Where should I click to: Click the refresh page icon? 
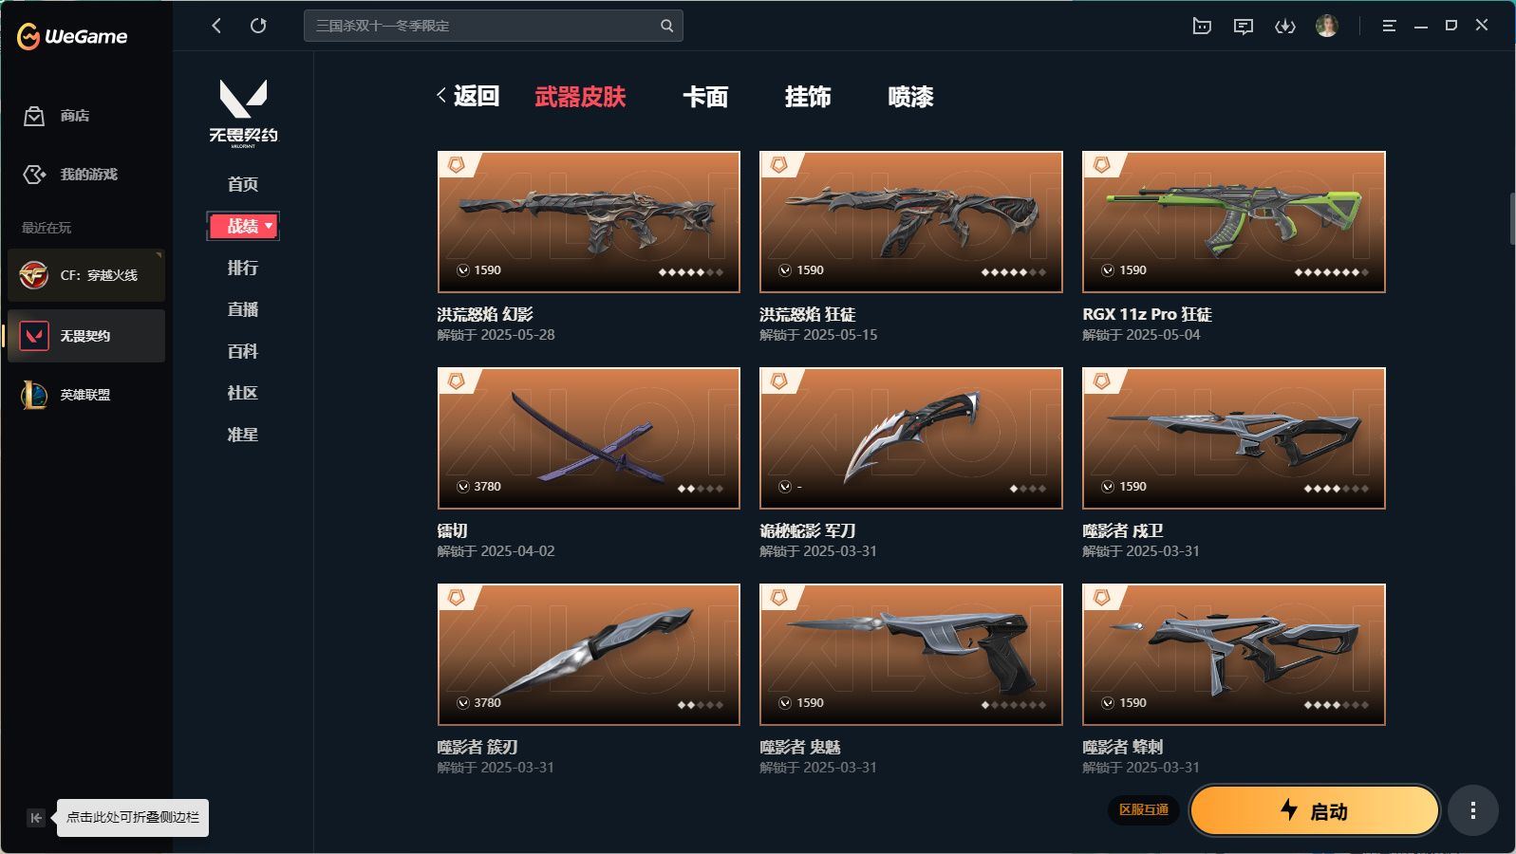[x=258, y=26]
